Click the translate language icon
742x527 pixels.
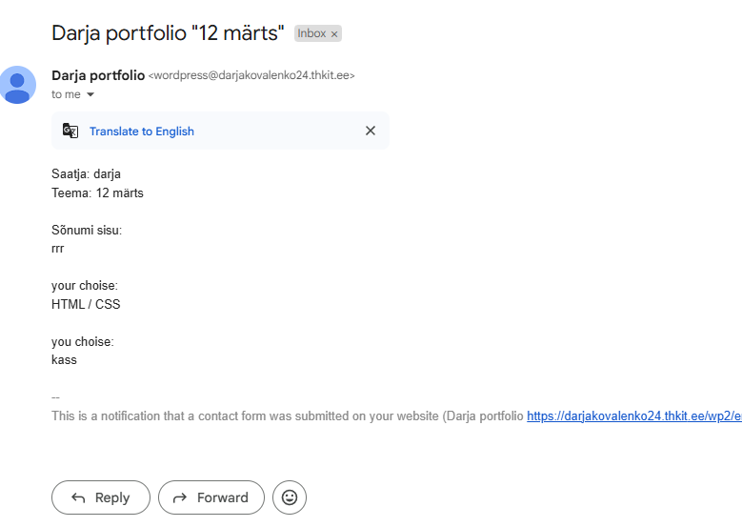70,132
